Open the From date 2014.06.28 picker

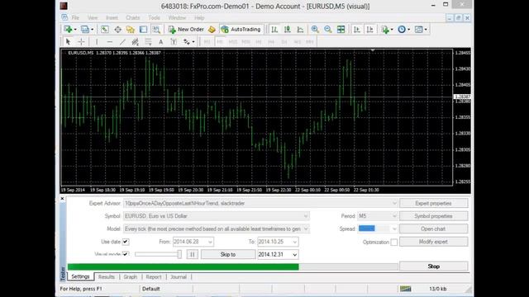[x=210, y=242]
